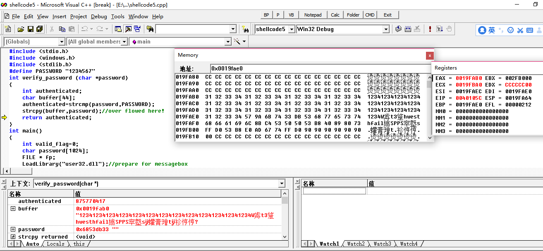Expand the password variable row
The image size is (543, 251).
pyautogui.click(x=13, y=229)
